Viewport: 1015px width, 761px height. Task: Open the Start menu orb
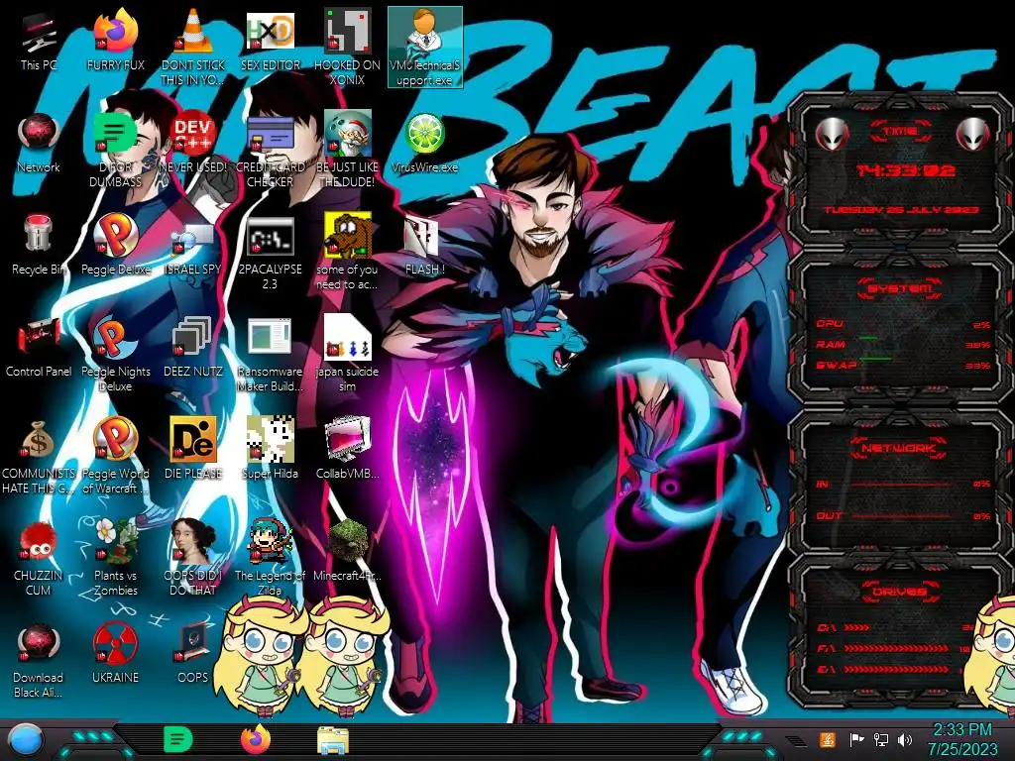[x=26, y=740]
